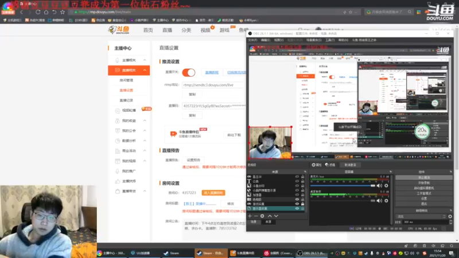Click the 斗鱼直播伴侣 camera icon

tap(173, 134)
